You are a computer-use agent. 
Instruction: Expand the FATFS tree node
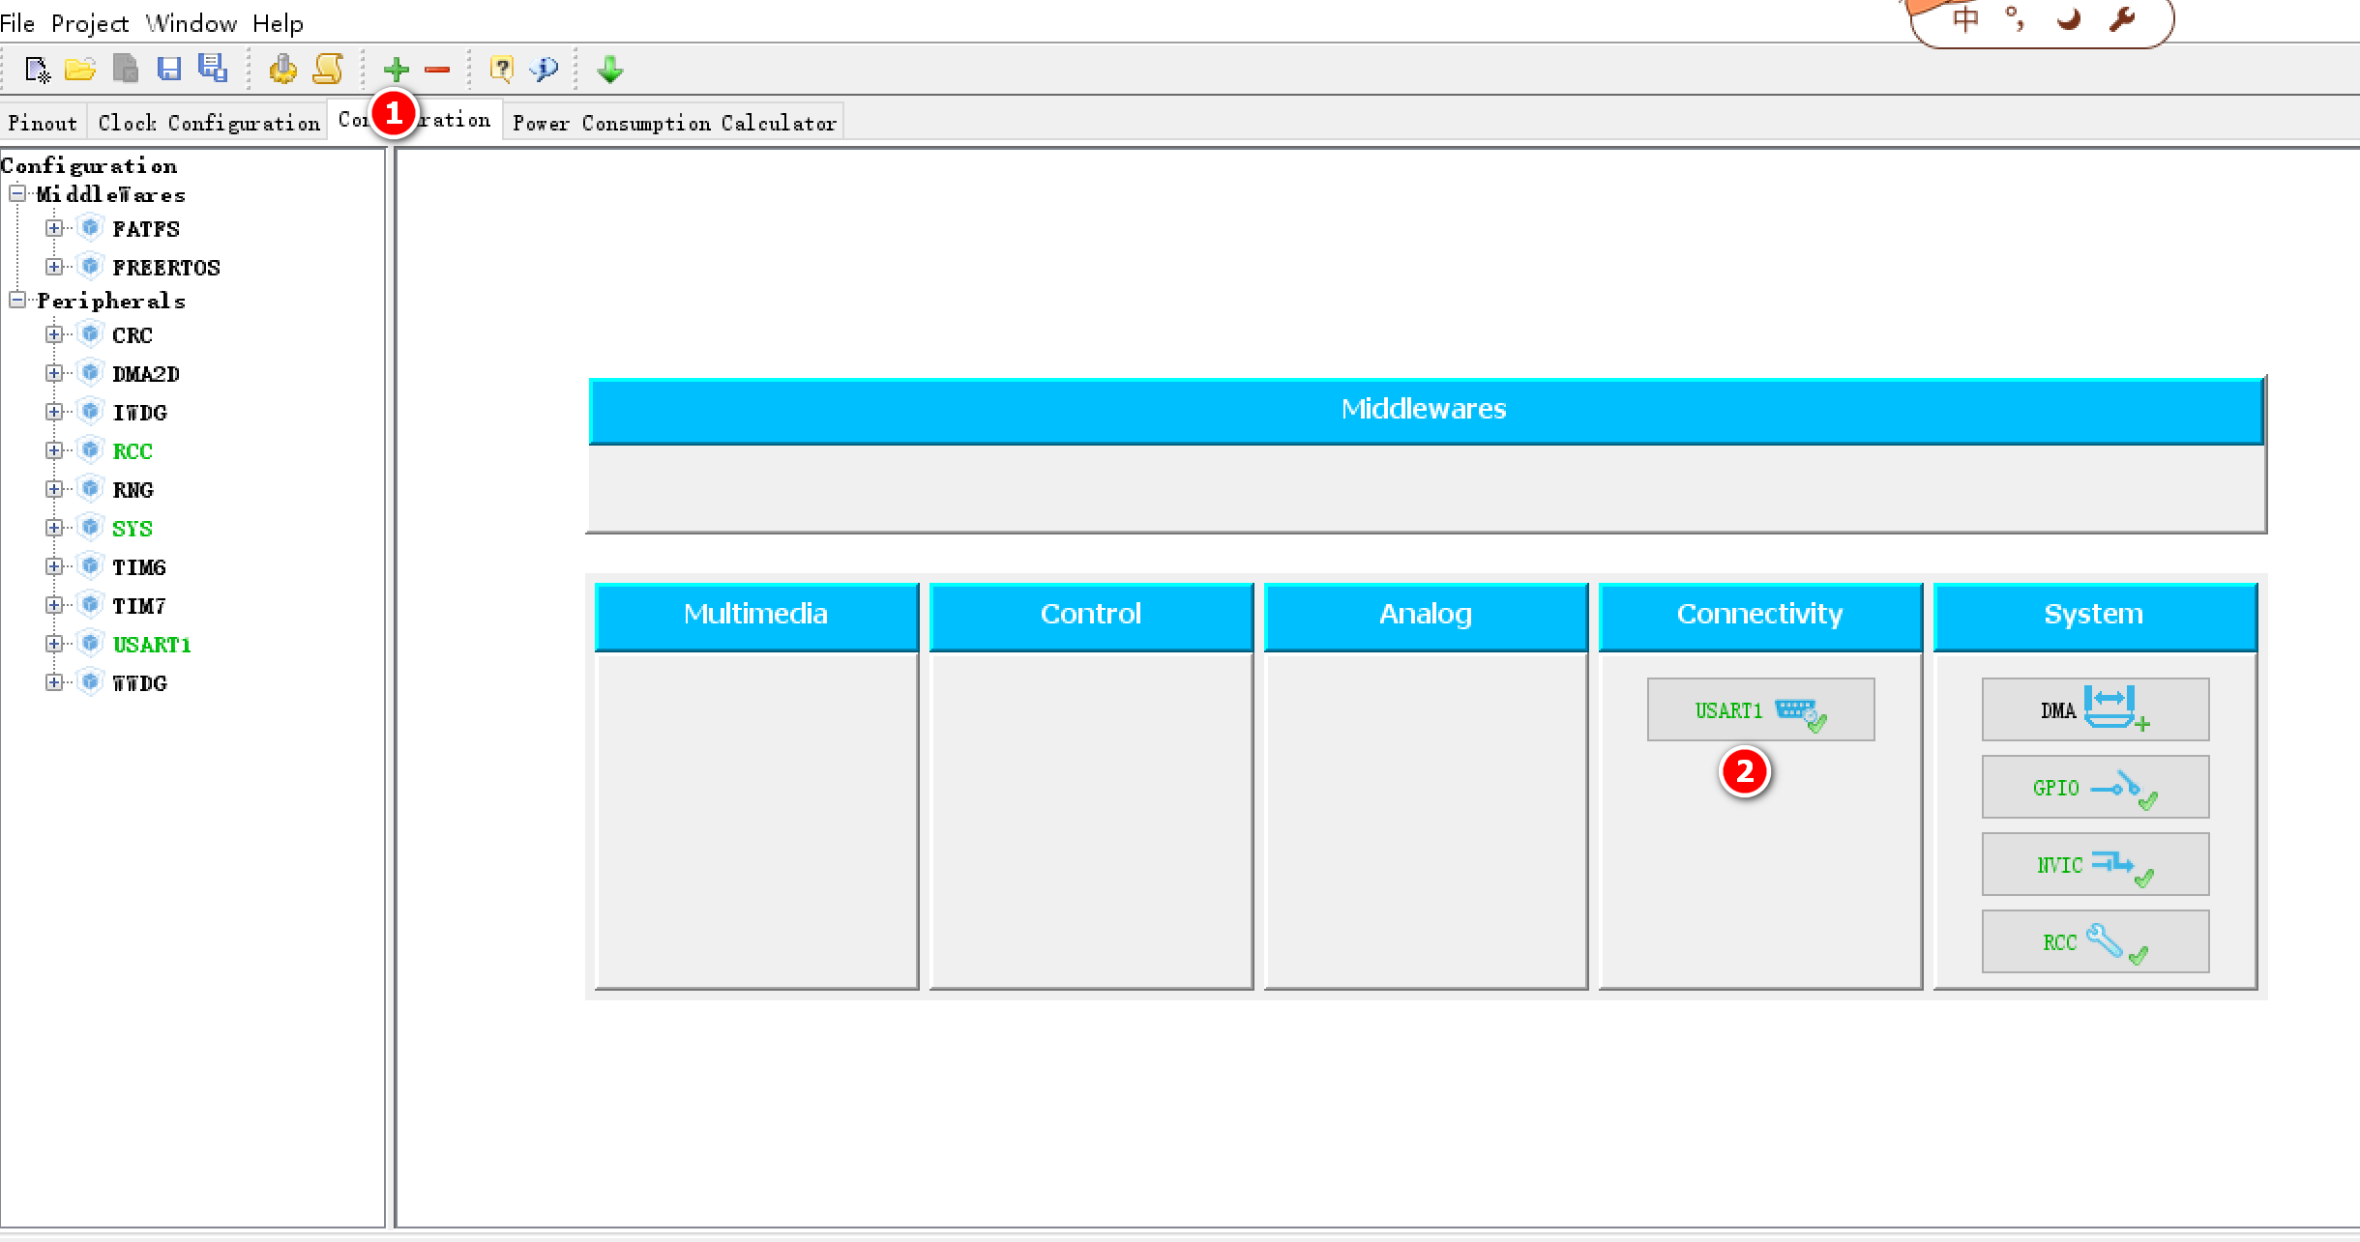54,229
